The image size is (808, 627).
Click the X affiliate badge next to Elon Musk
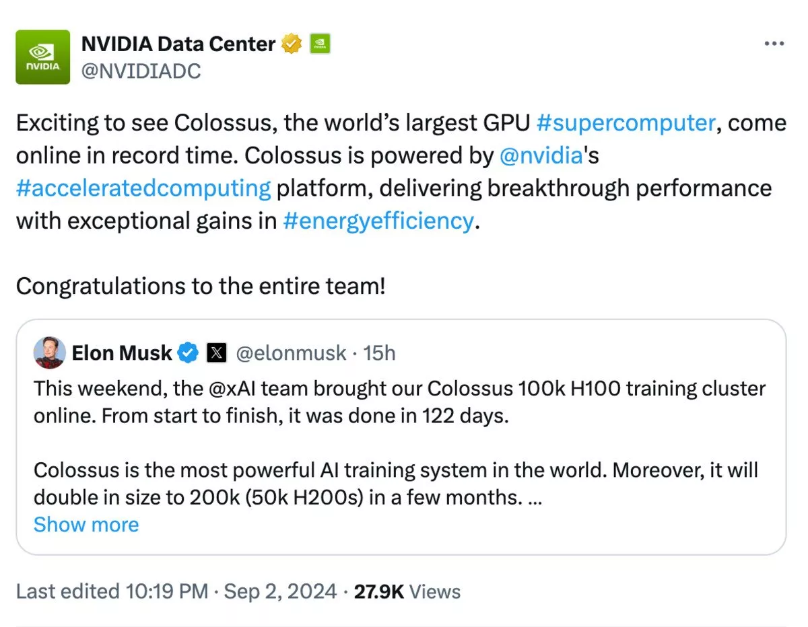[x=216, y=353]
